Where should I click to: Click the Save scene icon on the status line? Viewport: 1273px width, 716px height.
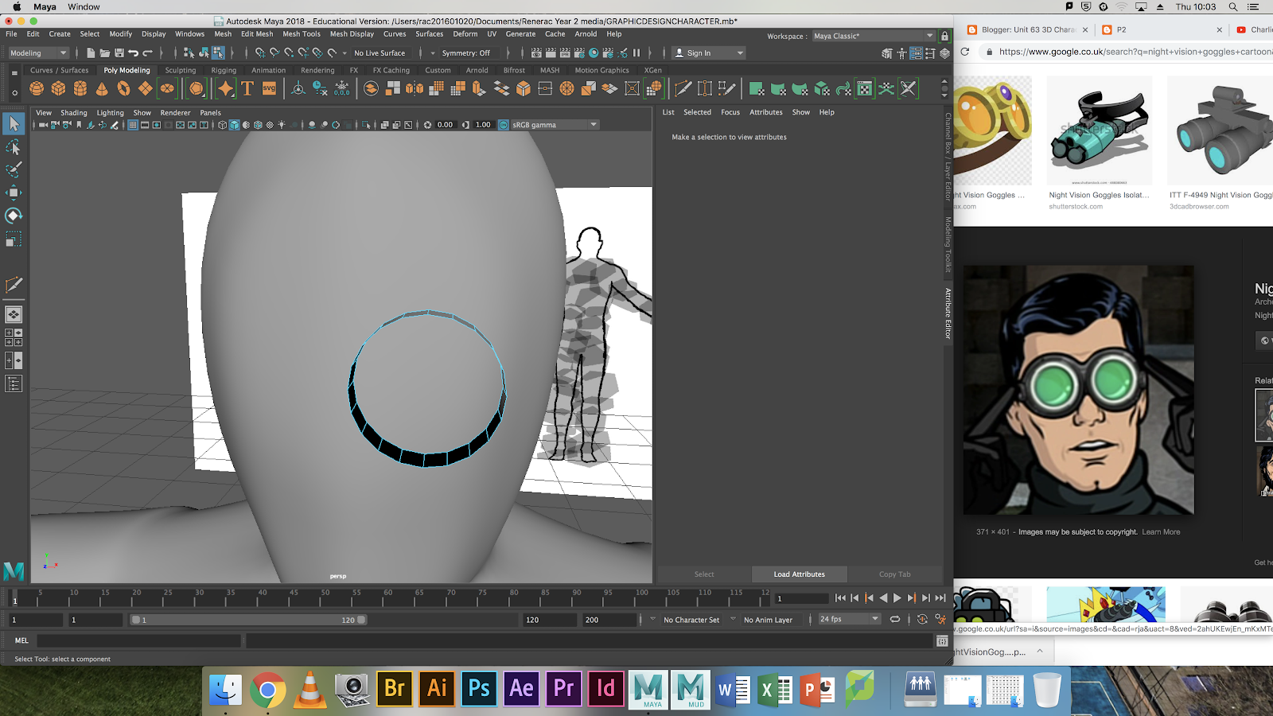(119, 53)
